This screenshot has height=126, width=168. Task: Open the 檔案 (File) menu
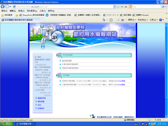pyautogui.click(x=4, y=11)
